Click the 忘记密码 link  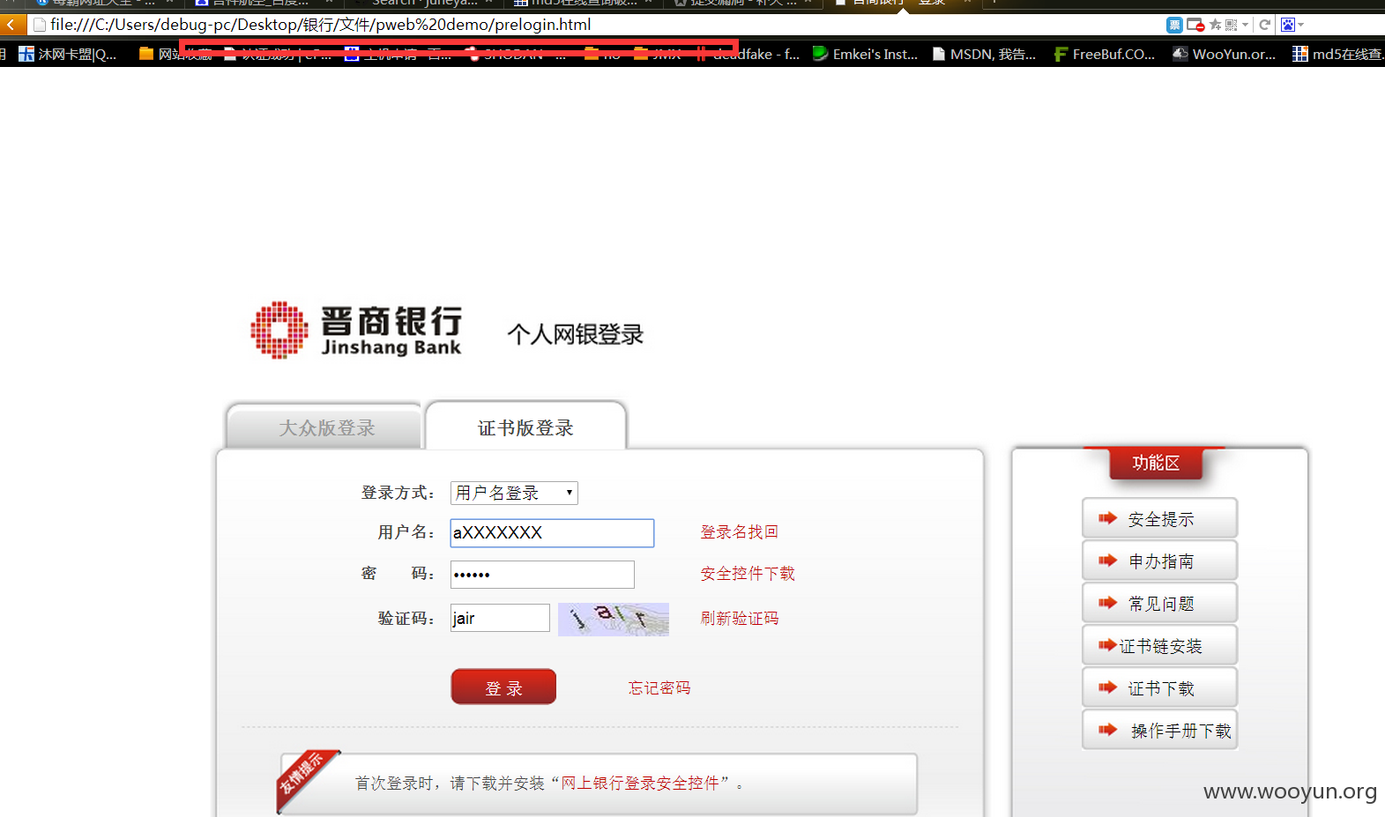tap(659, 688)
